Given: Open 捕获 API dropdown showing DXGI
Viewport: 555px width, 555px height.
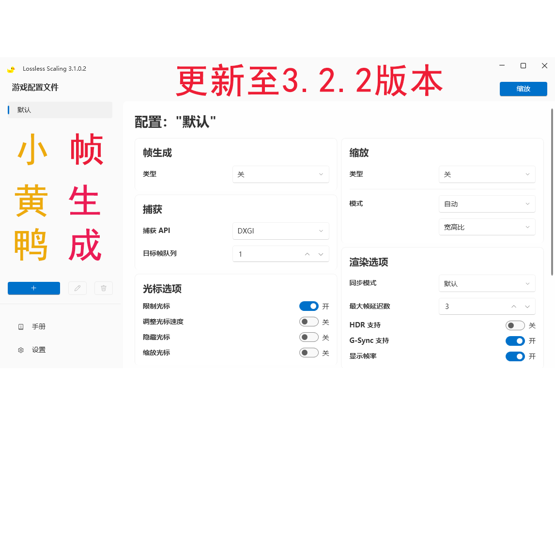Looking at the screenshot, I should [x=281, y=231].
